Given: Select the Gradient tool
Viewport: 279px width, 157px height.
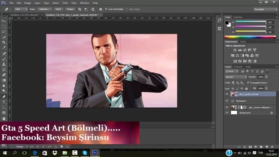Looking at the screenshot, I should coord(4,80).
